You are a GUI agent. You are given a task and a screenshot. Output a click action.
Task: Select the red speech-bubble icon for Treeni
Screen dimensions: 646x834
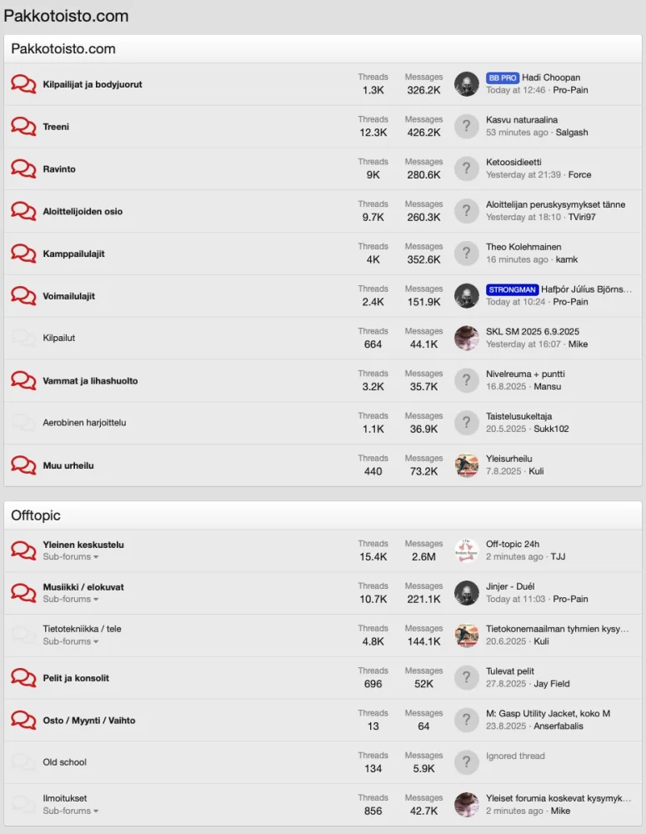[23, 126]
